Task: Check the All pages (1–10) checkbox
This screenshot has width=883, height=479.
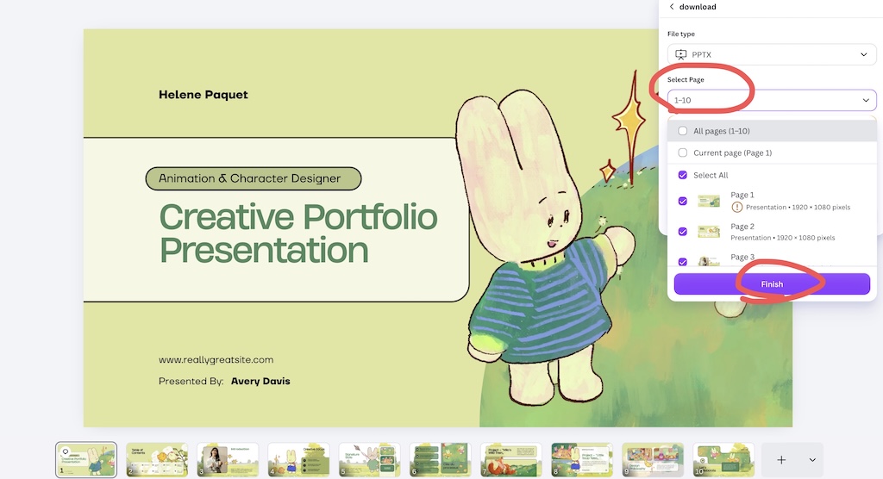Action: point(683,131)
